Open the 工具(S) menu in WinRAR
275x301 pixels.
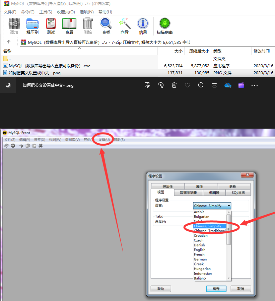(x=46, y=12)
